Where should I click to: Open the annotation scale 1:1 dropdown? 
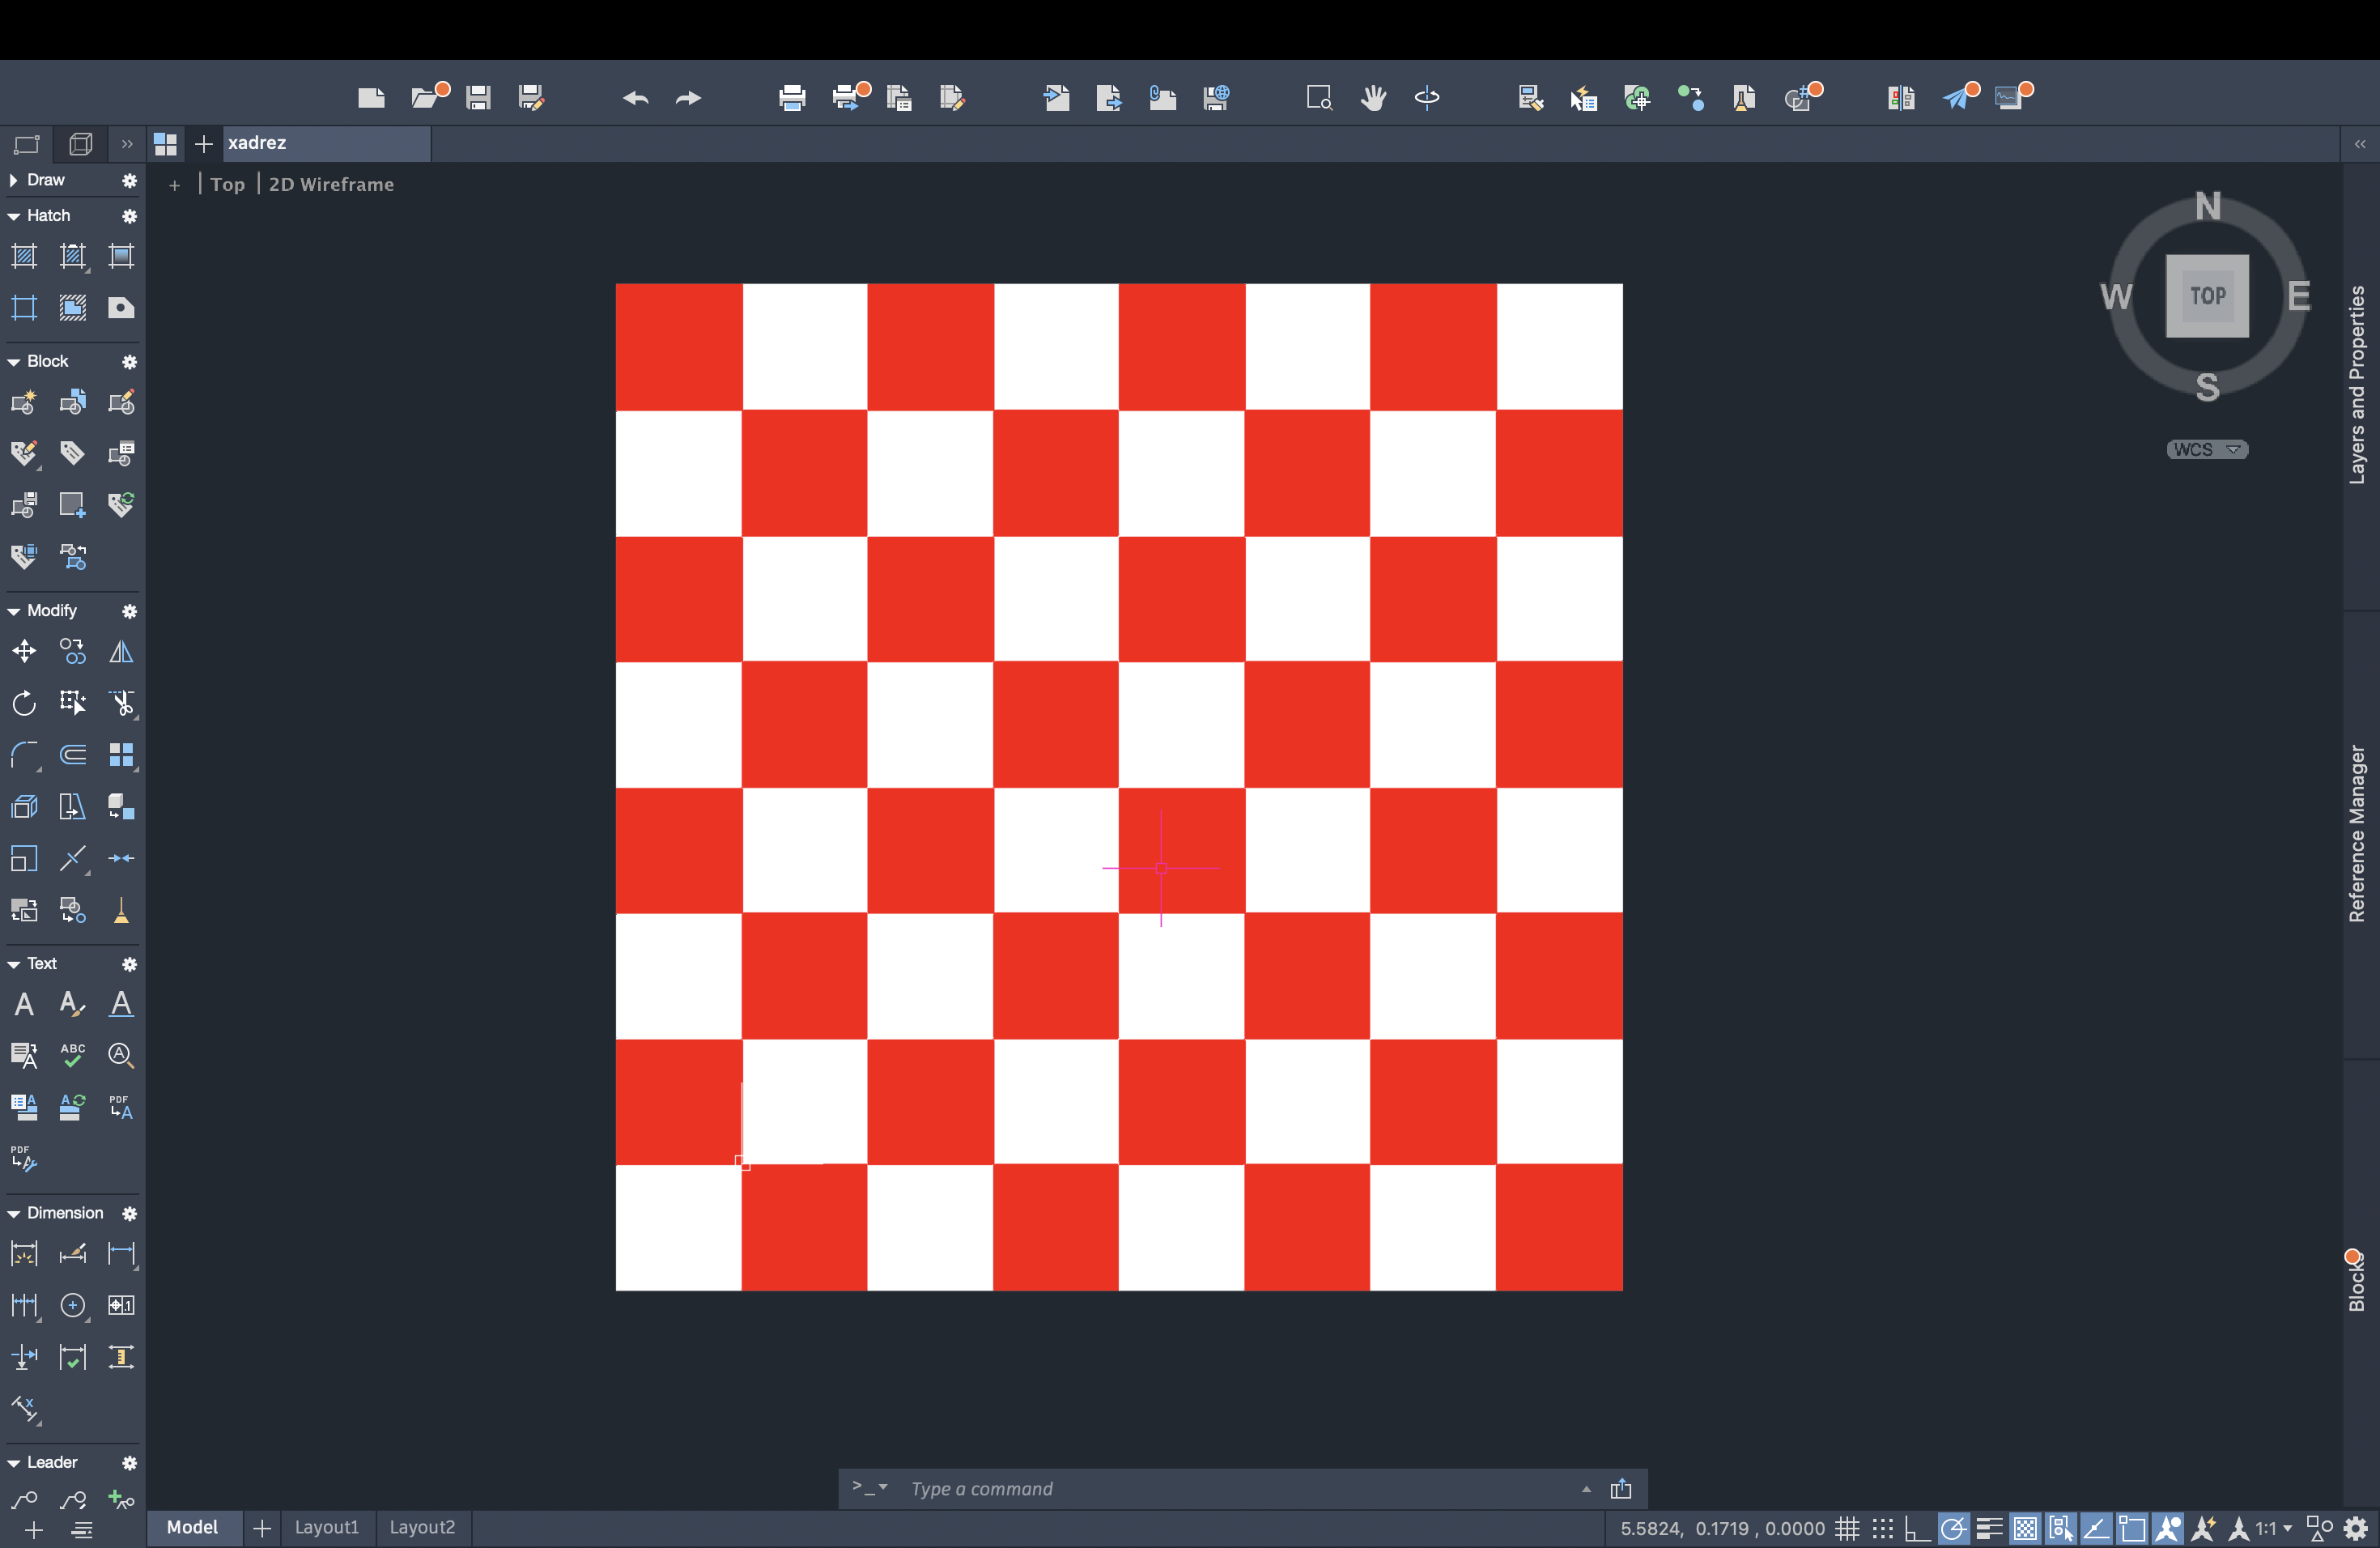click(x=2273, y=1528)
